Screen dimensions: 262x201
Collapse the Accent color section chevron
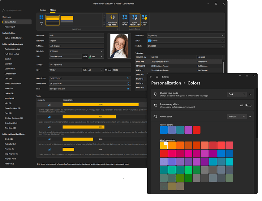click(x=250, y=117)
